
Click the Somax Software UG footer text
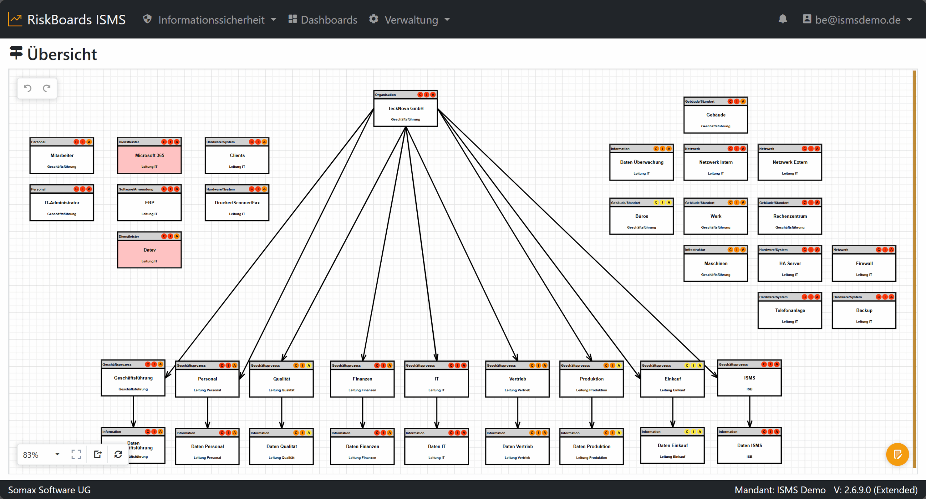[49, 490]
